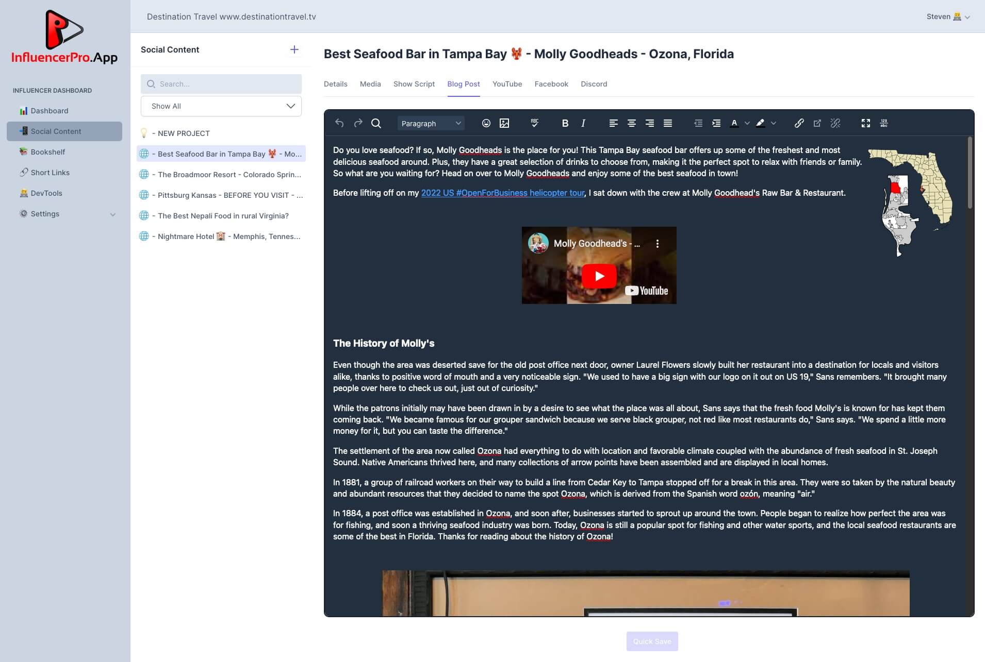Switch to the Discord tab
The height and width of the screenshot is (662, 985).
click(594, 84)
